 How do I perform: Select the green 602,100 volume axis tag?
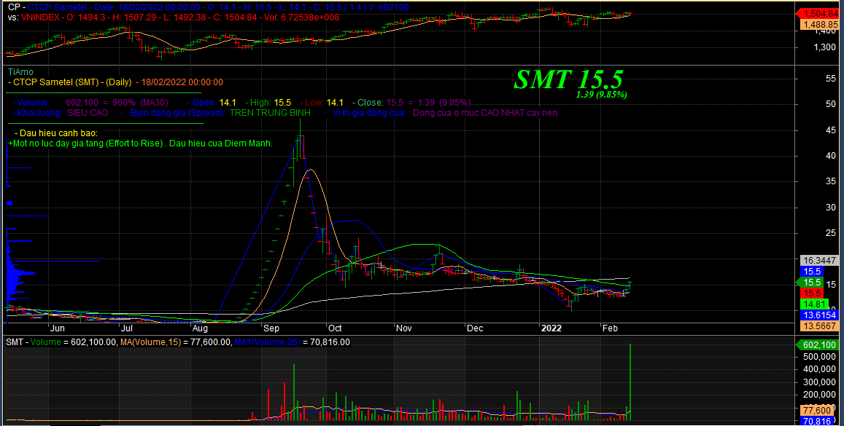pos(820,345)
